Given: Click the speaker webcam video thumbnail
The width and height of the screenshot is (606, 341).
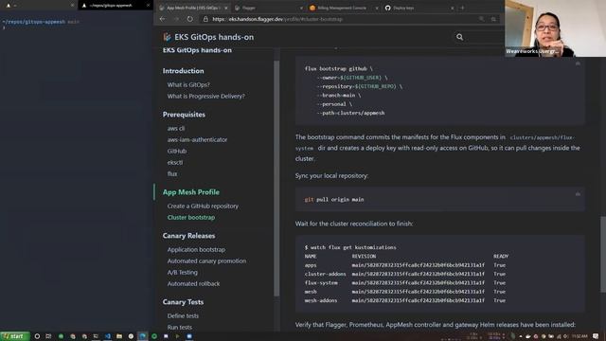Looking at the screenshot, I should 555,28.
